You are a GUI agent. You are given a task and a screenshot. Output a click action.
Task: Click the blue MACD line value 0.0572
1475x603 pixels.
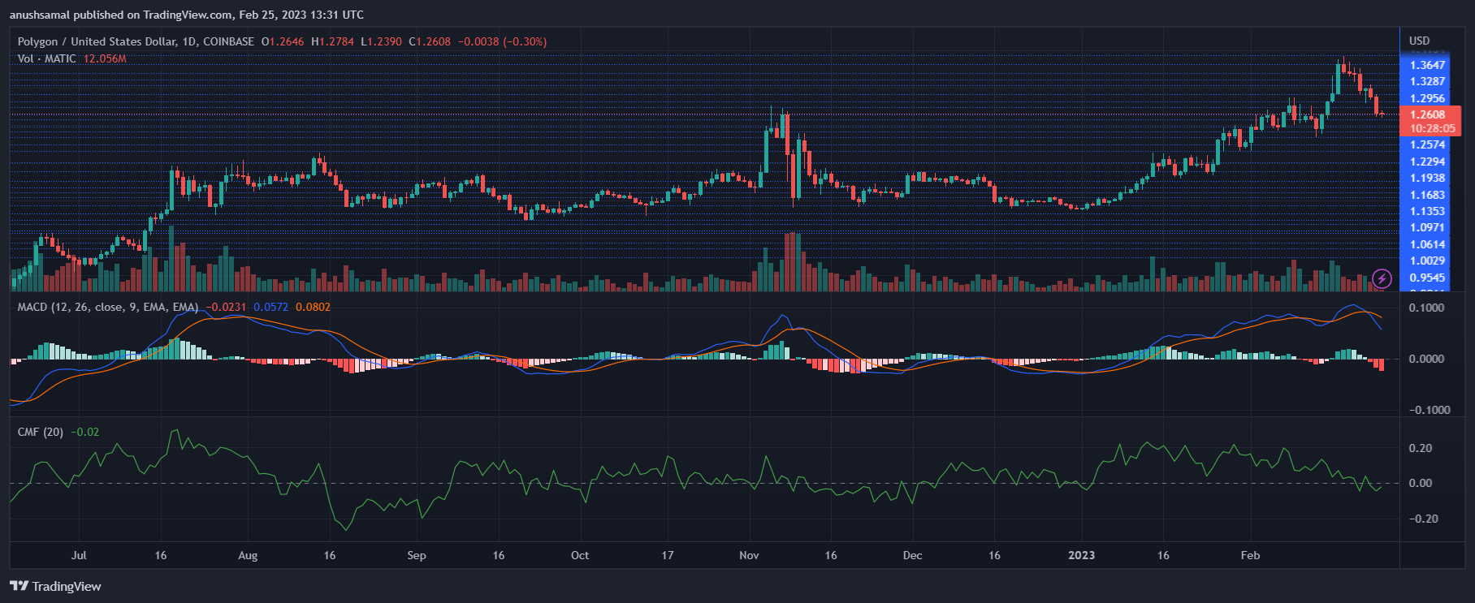point(270,307)
